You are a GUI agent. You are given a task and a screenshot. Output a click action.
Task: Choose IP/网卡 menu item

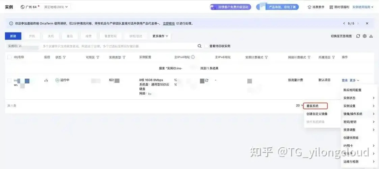(359, 146)
